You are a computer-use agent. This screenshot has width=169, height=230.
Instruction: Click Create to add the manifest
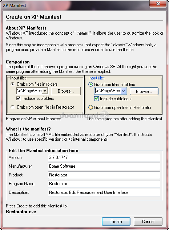(116, 222)
